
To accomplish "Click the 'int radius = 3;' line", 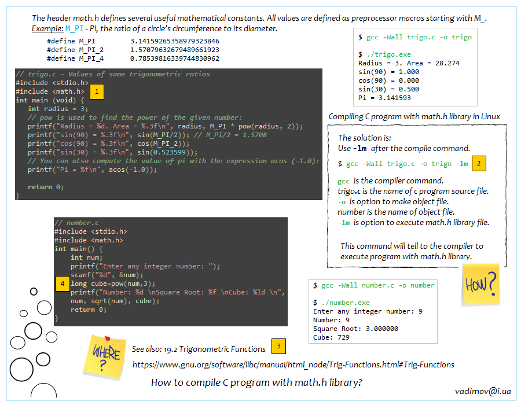I will click(58, 109).
